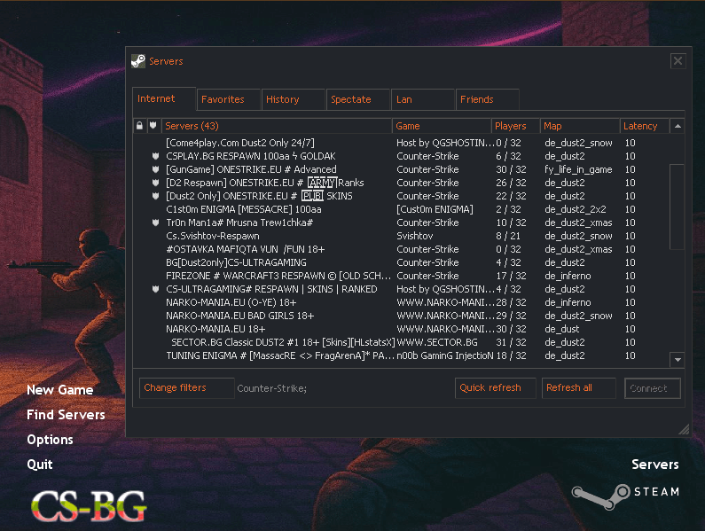Click the shield icon beside CSPLAY.BG RESPAWN server

[x=155, y=156]
